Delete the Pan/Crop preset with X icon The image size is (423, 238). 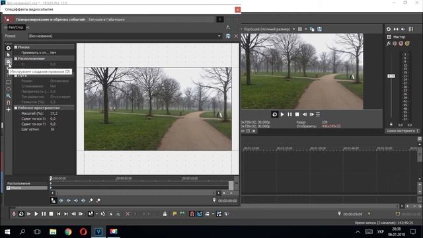tap(236, 36)
